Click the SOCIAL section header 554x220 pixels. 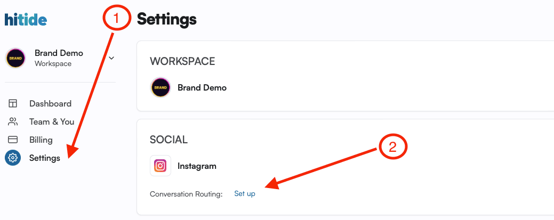168,140
